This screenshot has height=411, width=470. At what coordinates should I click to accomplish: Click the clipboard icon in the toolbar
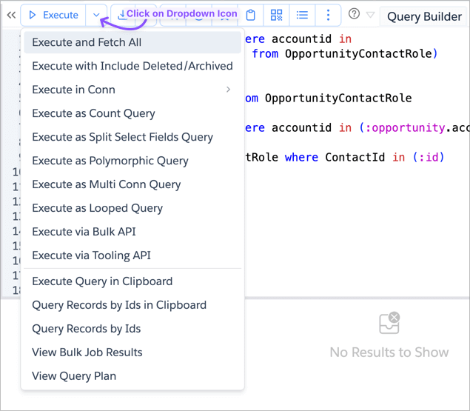[251, 15]
